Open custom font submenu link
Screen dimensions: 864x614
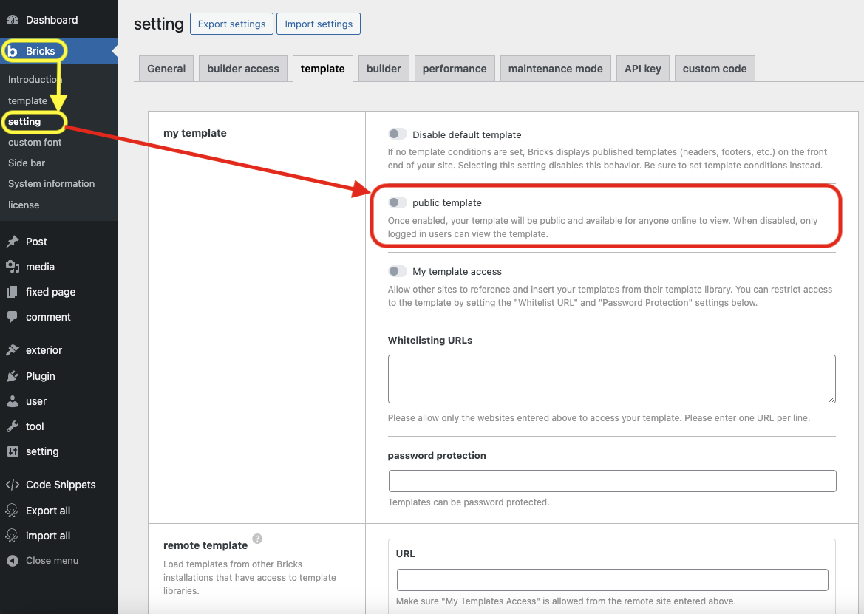point(35,142)
